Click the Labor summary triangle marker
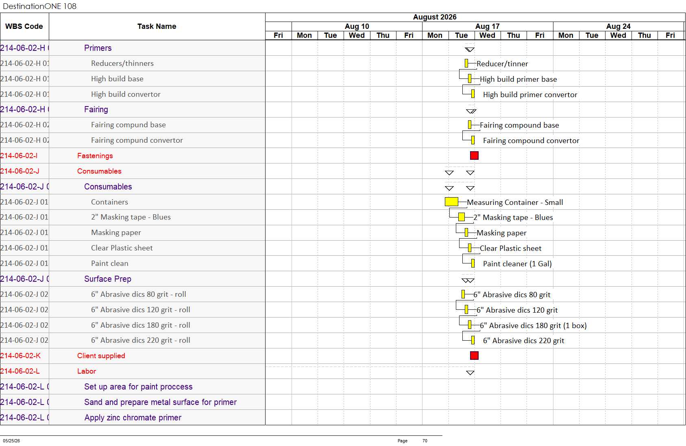This screenshot has width=686, height=446. click(470, 373)
